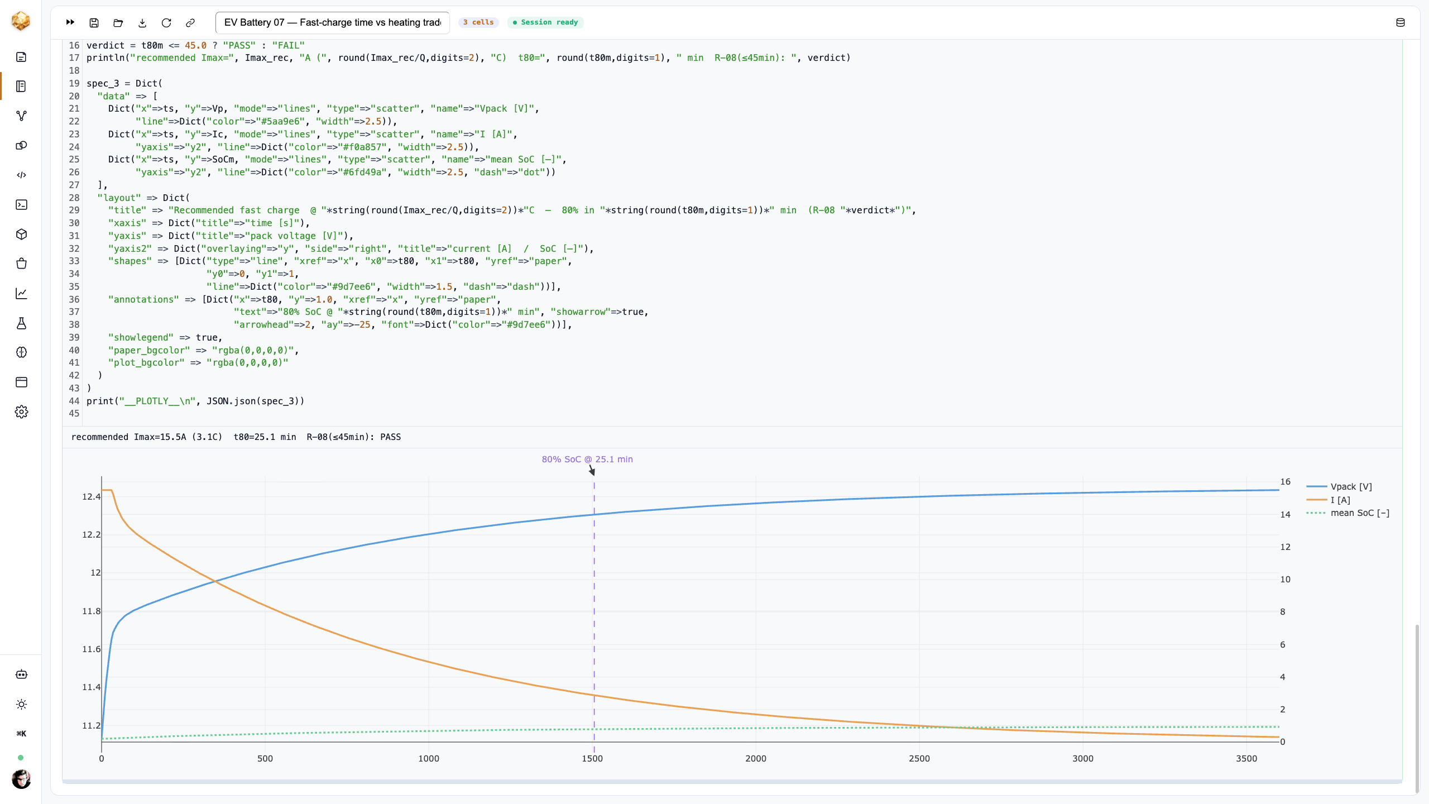Image resolution: width=1429 pixels, height=804 pixels.
Task: Click x-axis tick label 1500
Action: [x=592, y=759]
